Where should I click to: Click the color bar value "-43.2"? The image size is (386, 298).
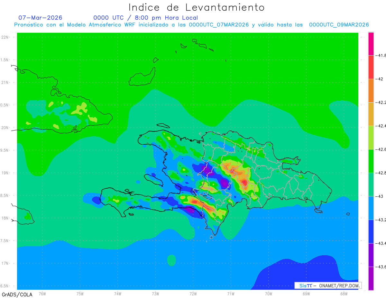(381, 220)
